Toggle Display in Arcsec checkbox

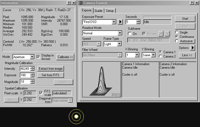(38, 57)
